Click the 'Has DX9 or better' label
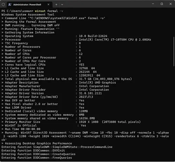Screen dimensions: 175x162 (20, 100)
